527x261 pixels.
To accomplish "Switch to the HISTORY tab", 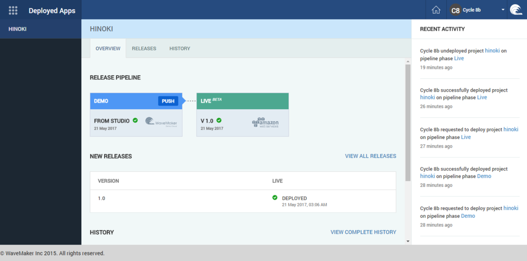I will (180, 48).
